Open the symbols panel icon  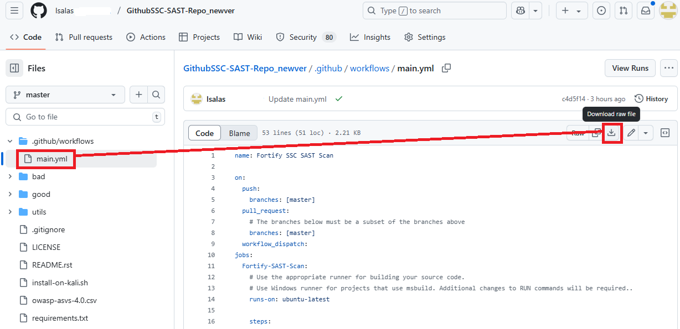[665, 133]
